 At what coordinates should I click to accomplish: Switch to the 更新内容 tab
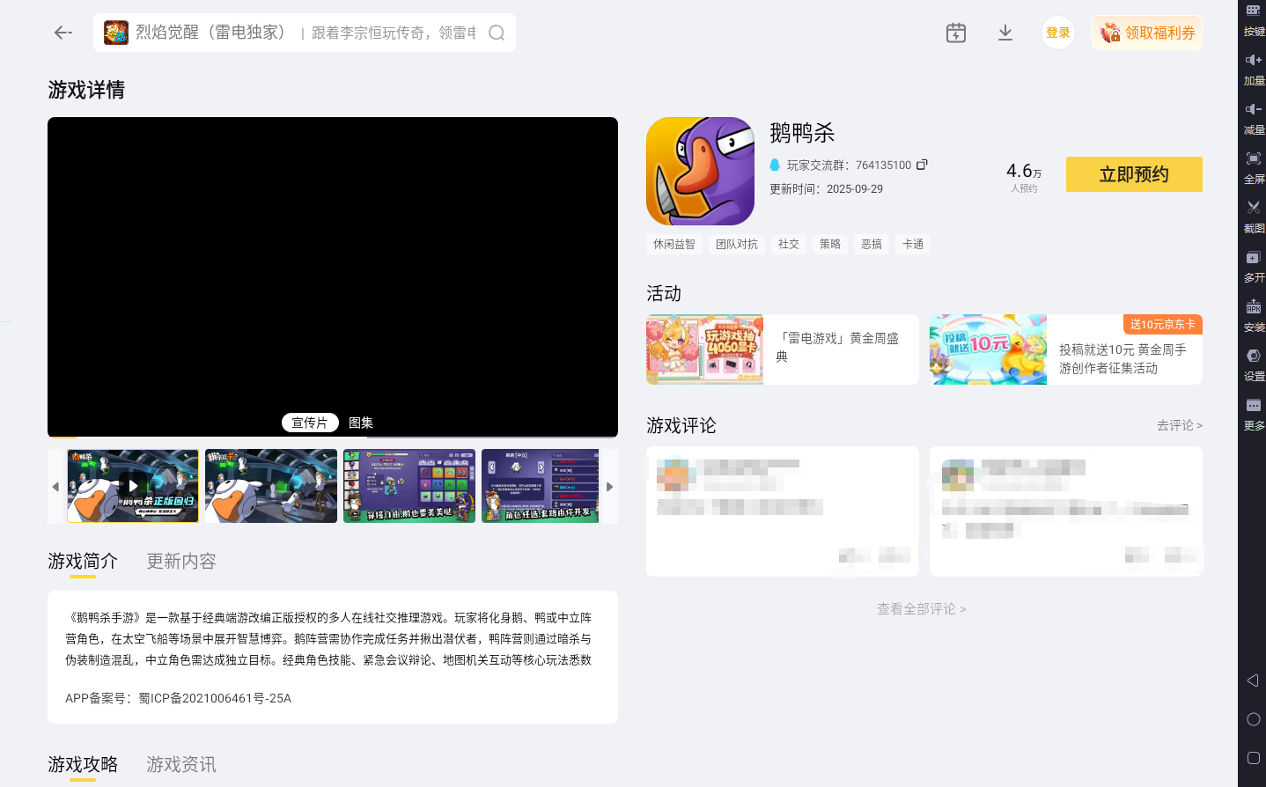click(180, 561)
